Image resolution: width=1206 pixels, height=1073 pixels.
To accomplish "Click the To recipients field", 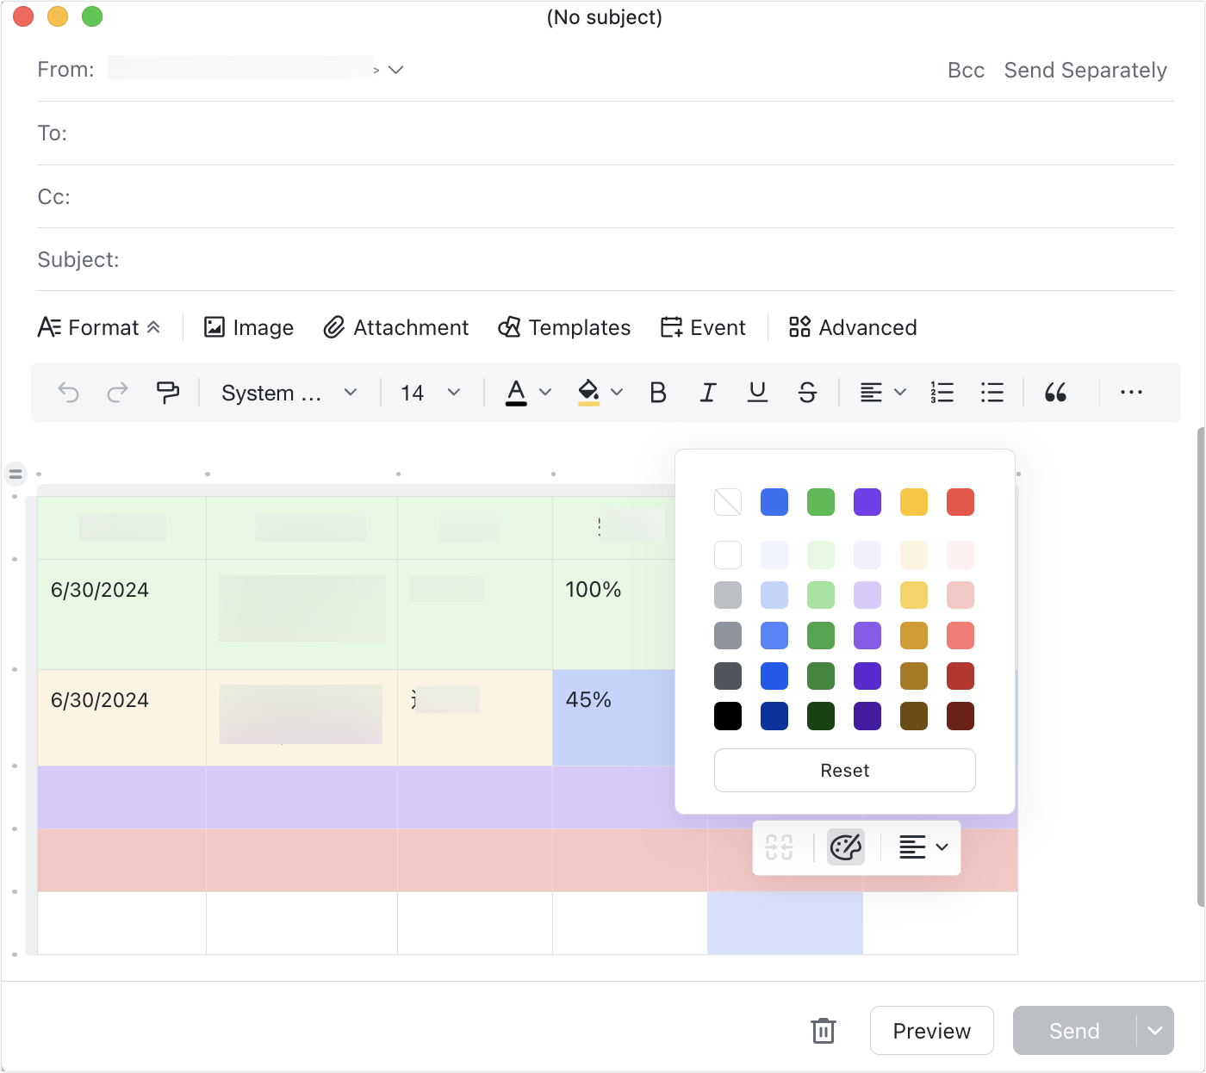I will coord(605,133).
